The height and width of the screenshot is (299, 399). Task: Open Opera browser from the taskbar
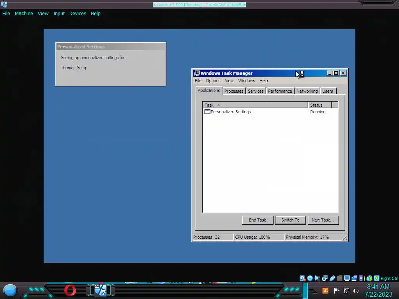pos(70,290)
